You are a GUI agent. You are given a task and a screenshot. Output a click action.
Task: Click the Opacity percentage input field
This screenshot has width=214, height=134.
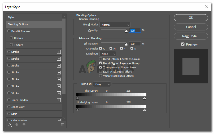[135, 30]
